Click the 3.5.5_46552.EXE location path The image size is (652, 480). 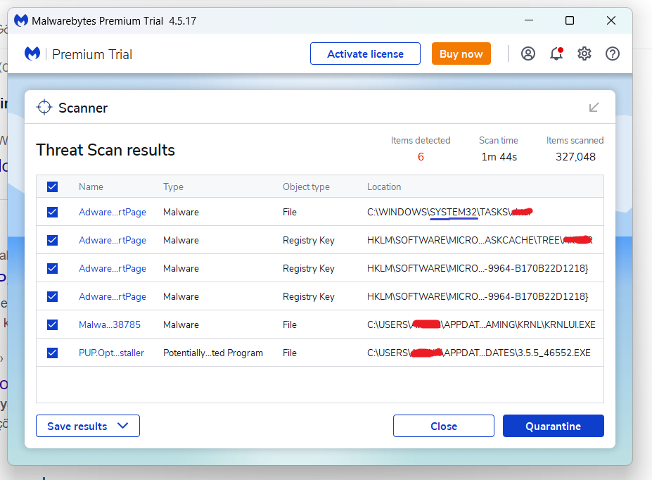pos(478,353)
